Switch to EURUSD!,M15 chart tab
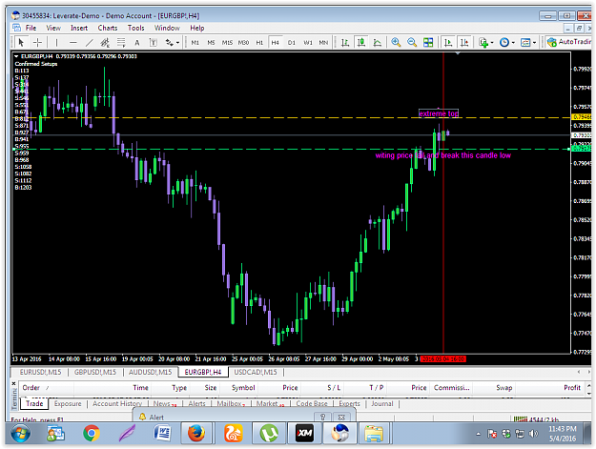 pyautogui.click(x=40, y=372)
